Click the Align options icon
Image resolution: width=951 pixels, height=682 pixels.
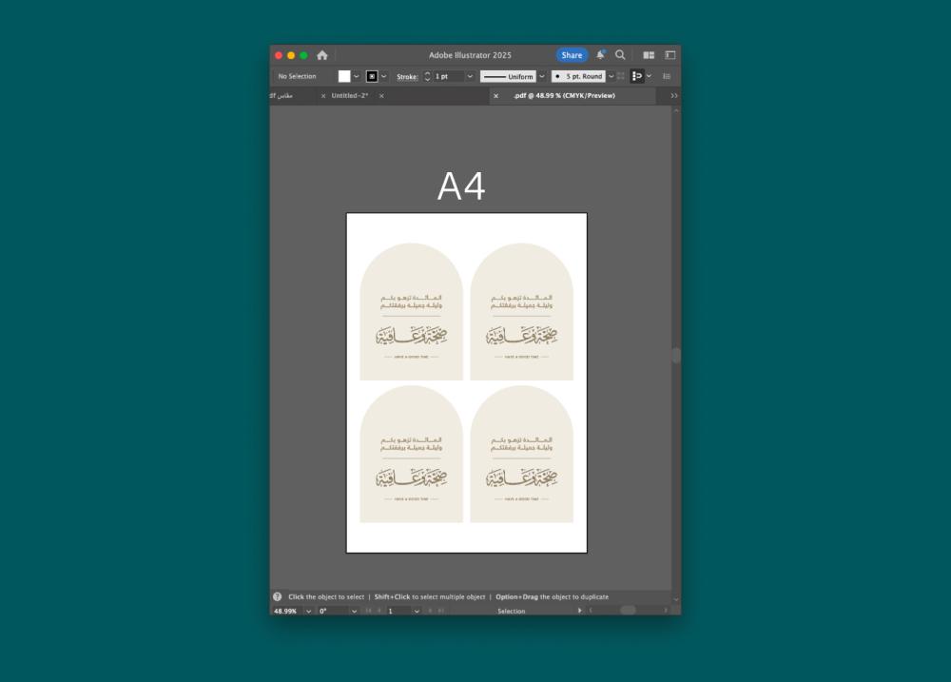pos(637,76)
